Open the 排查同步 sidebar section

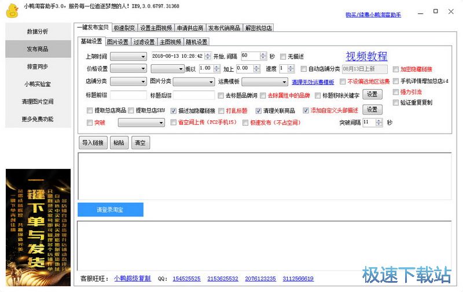pos(38,66)
